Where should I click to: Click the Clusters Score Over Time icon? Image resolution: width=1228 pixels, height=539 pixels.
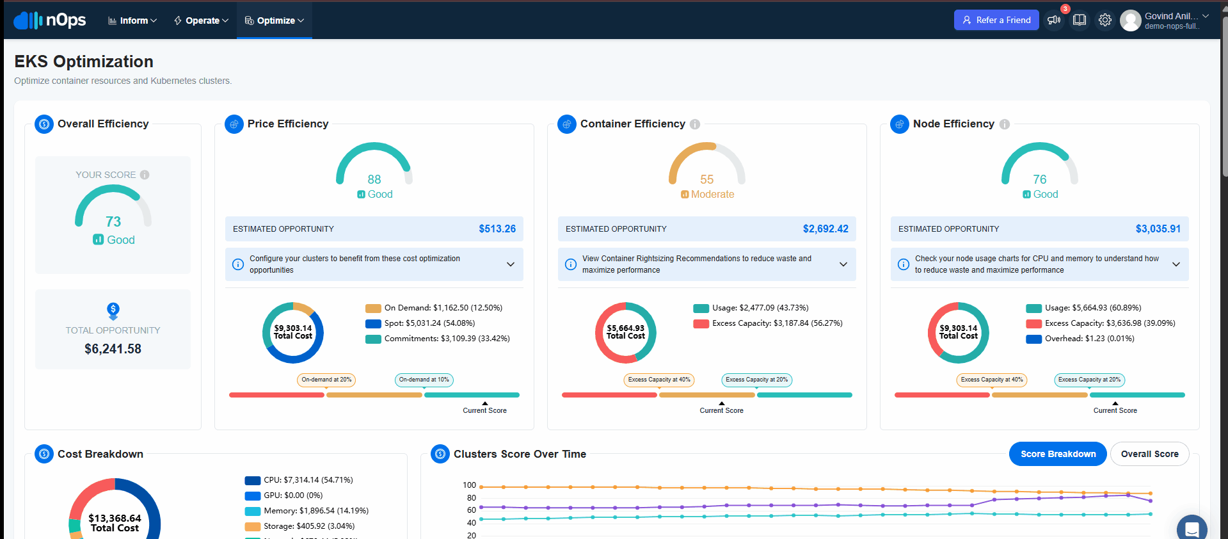pos(440,454)
